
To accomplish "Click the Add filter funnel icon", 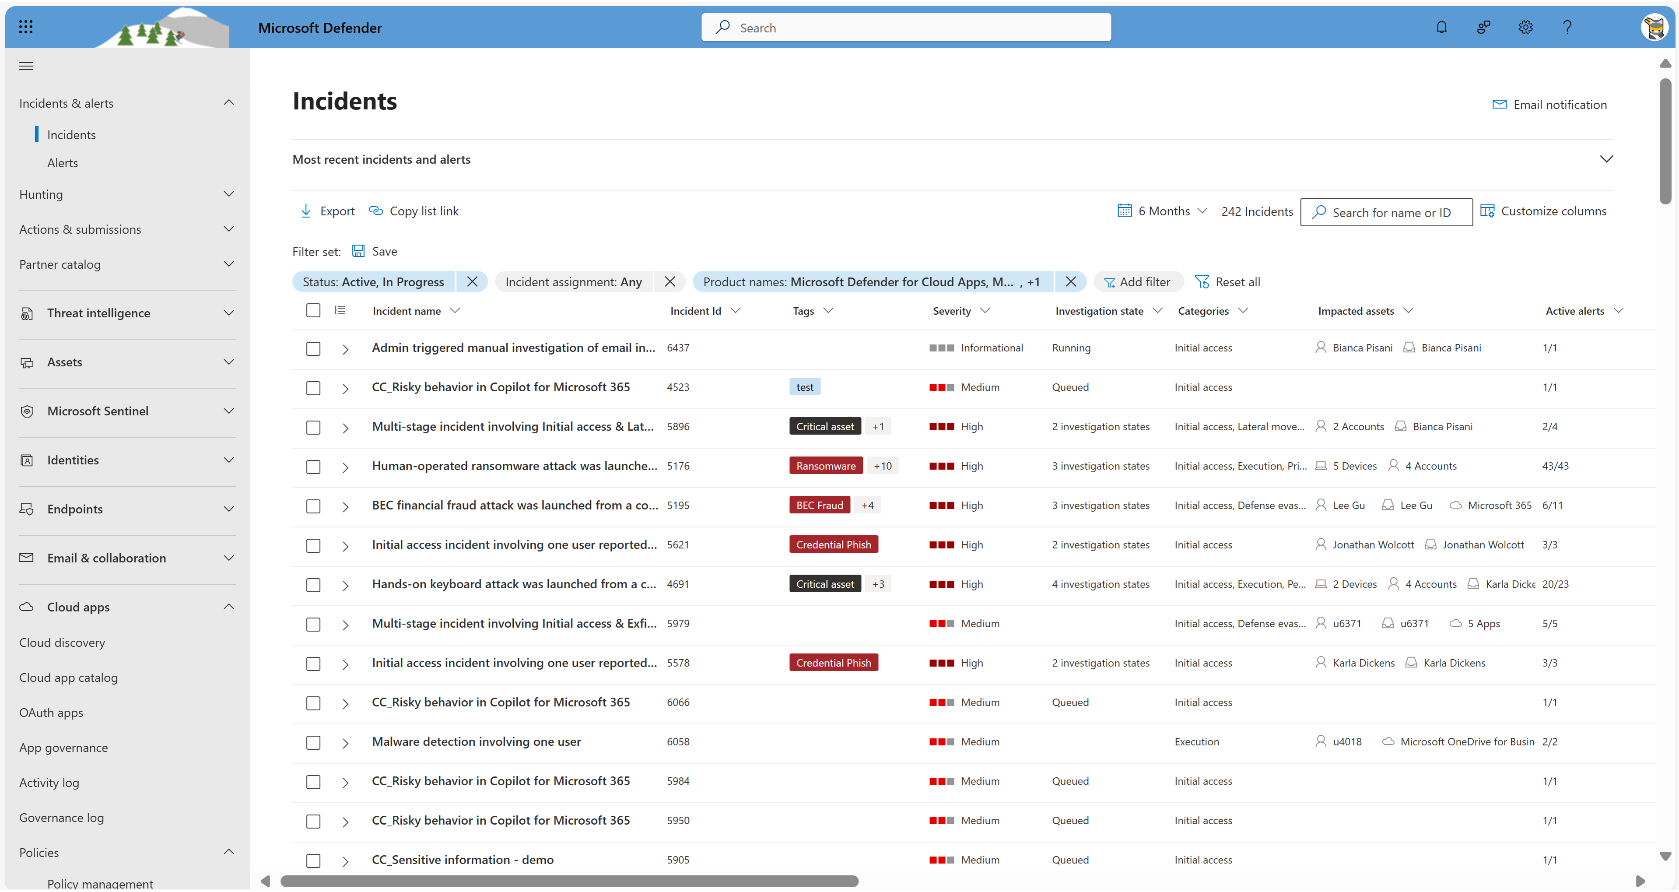I will (1109, 282).
